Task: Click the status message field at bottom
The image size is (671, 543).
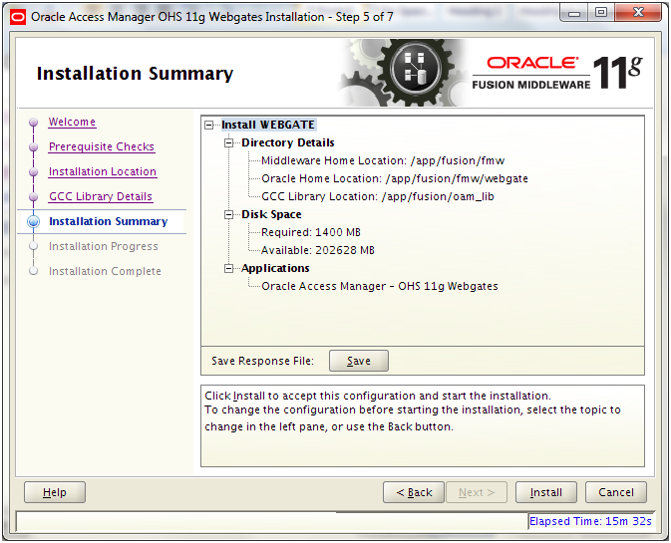Action: tap(272, 522)
